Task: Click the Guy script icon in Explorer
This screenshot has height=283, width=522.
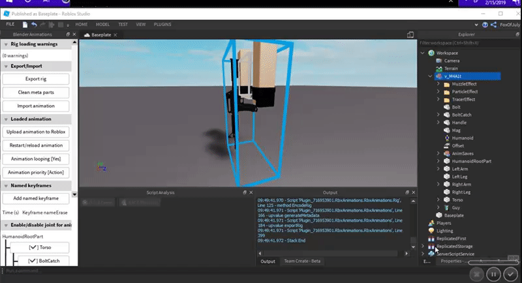Action: [447, 207]
